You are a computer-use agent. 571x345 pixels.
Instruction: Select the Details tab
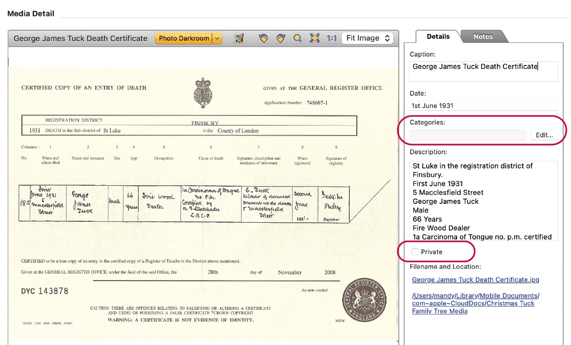click(x=438, y=37)
